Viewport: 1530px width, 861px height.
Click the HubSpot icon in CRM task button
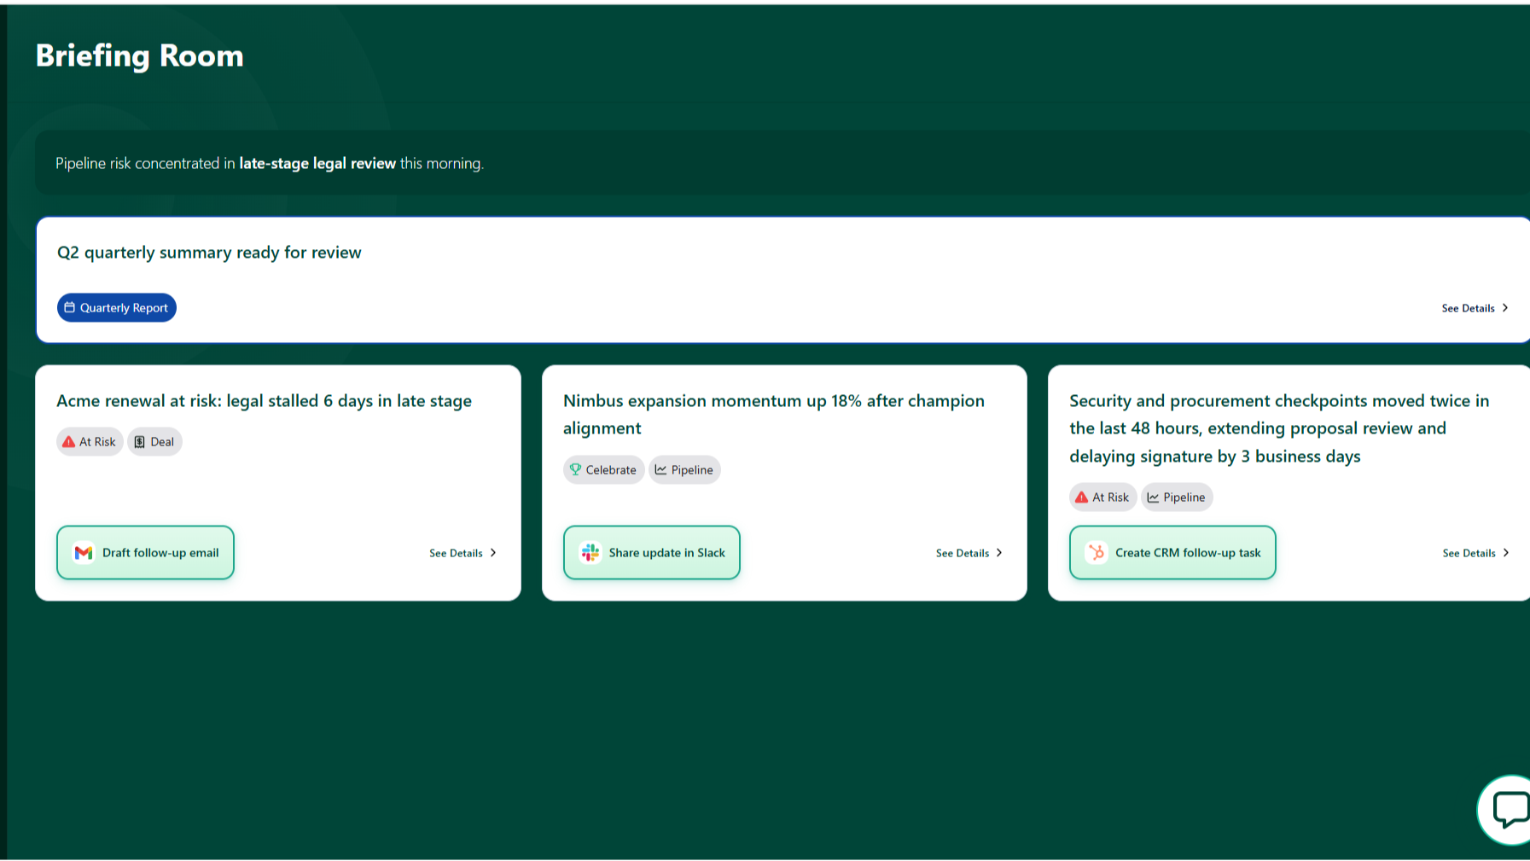tap(1097, 553)
